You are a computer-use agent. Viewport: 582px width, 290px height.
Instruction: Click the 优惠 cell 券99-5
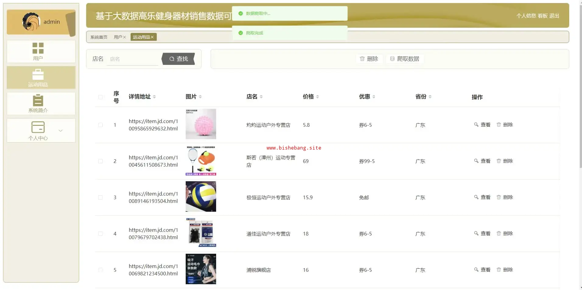coord(367,161)
